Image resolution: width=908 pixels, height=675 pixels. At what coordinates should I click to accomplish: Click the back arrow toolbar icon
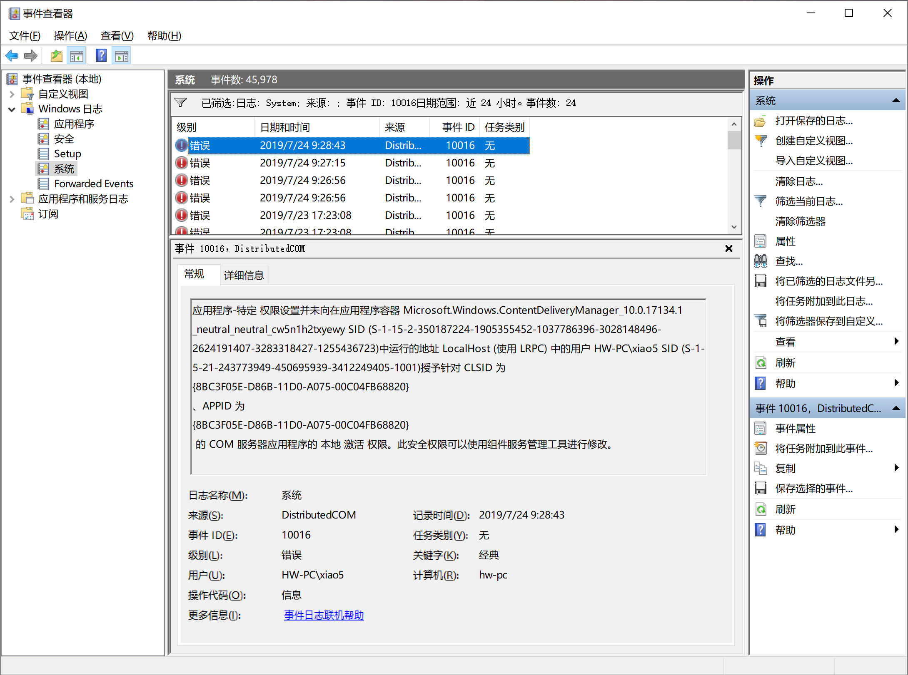point(12,55)
